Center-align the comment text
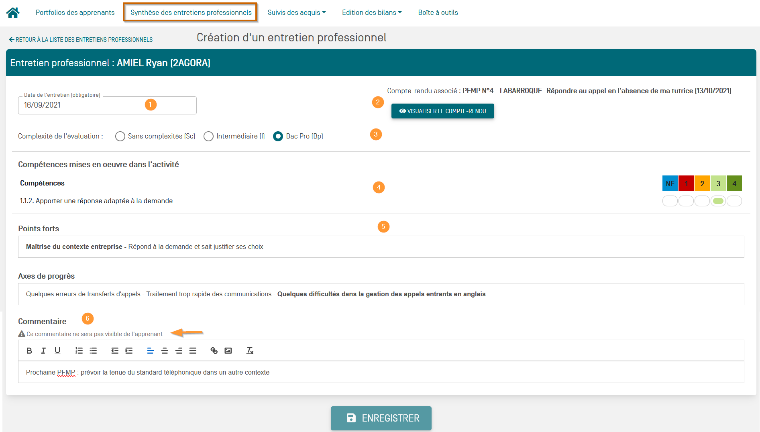Viewport: 760px width, 432px height. click(165, 351)
